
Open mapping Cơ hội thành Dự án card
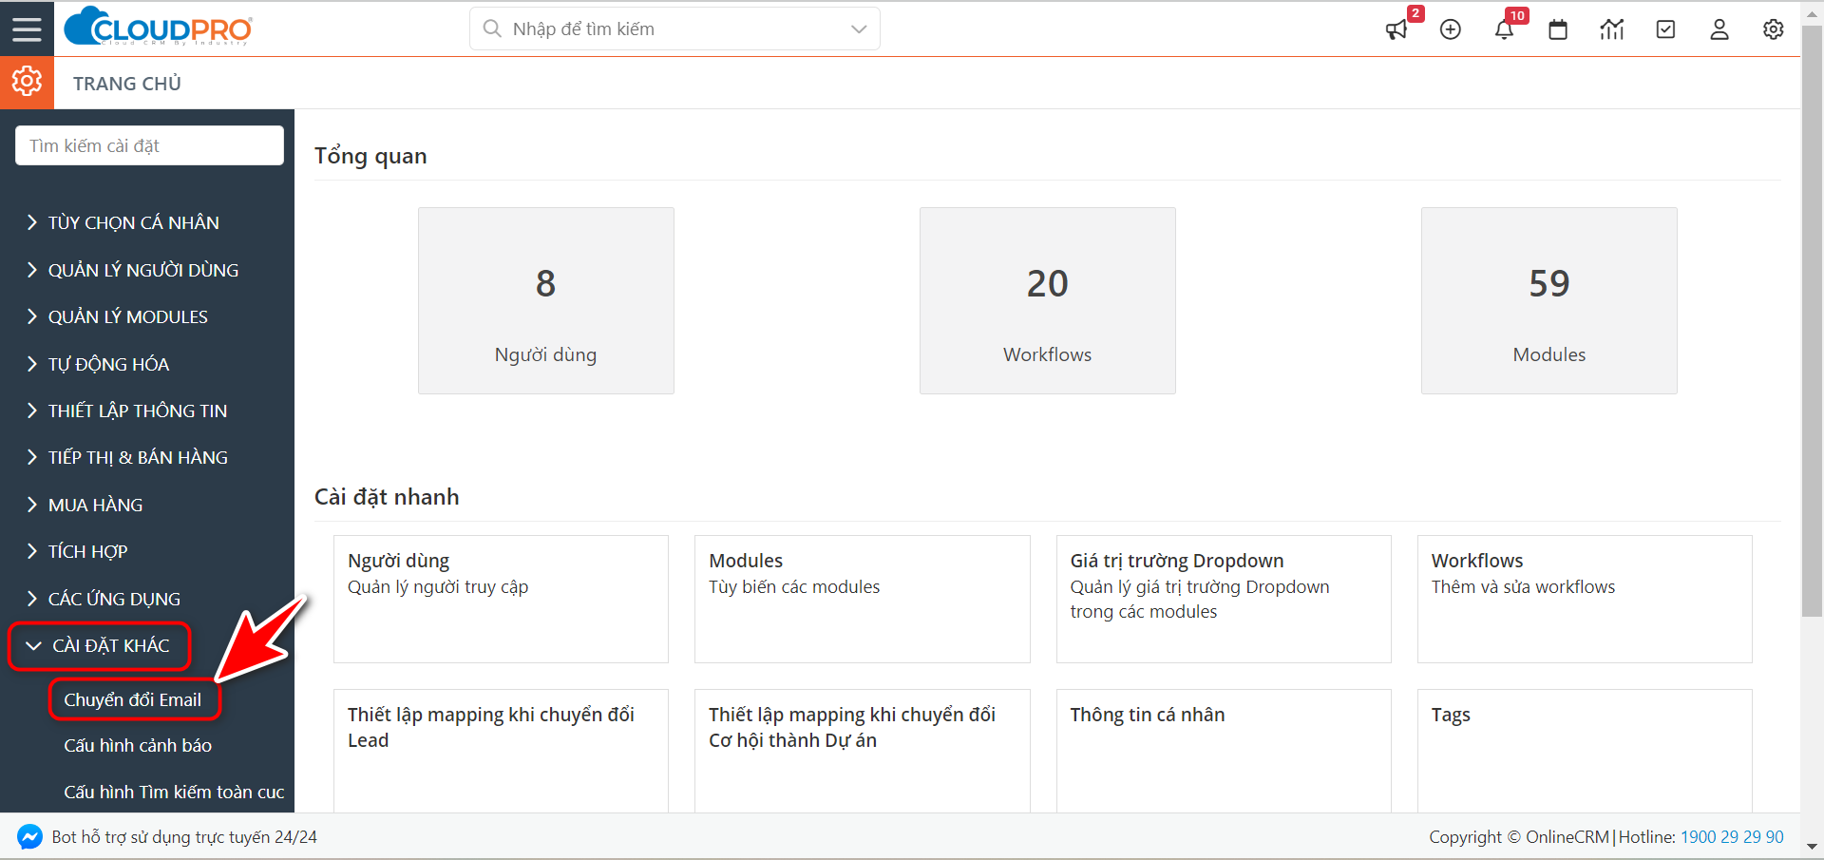tap(863, 751)
